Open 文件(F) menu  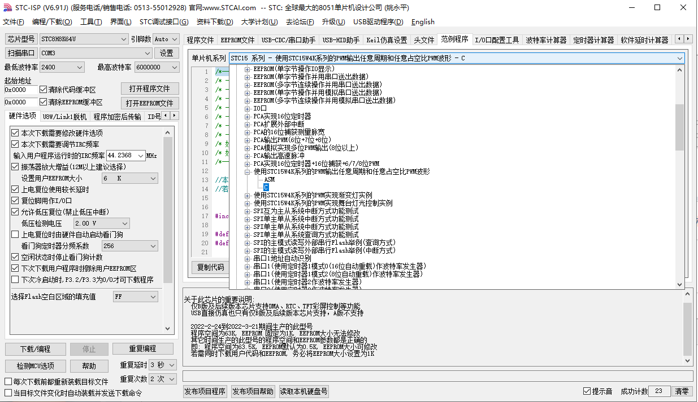pos(14,22)
